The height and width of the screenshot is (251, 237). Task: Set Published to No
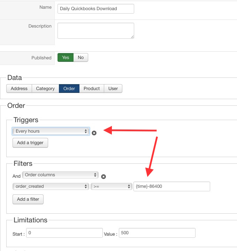tap(81, 58)
